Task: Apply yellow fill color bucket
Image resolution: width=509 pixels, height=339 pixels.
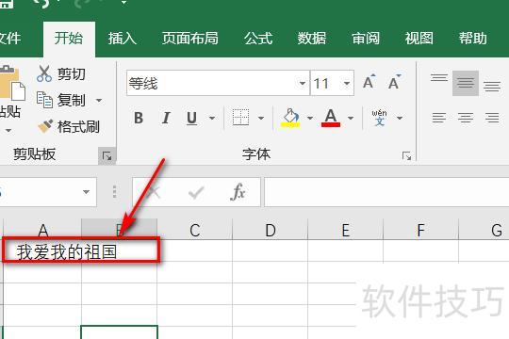Action: [x=290, y=118]
